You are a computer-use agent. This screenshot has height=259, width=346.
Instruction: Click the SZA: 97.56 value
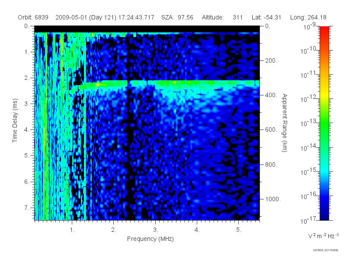[177, 17]
